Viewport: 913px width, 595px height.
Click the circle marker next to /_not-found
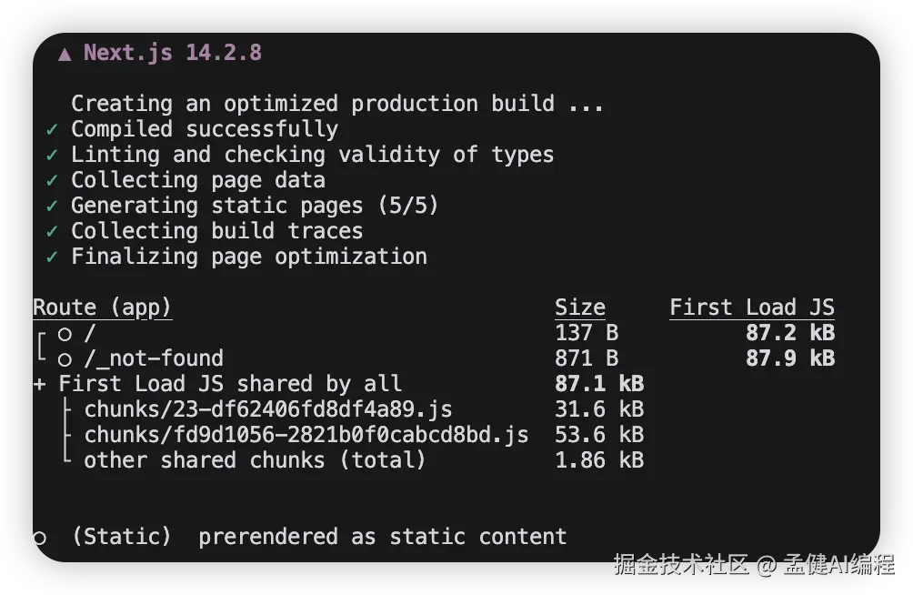pos(65,359)
